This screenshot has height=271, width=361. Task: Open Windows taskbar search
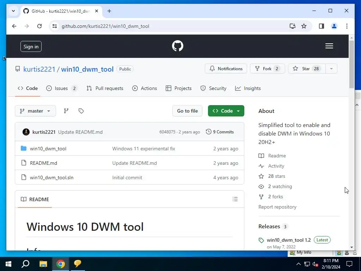coord(25,264)
